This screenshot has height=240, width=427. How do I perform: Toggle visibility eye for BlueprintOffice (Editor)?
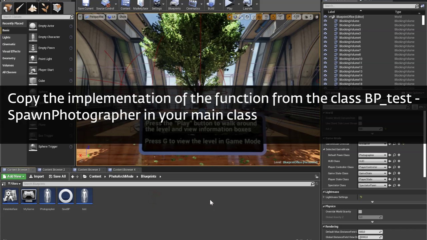click(x=325, y=17)
